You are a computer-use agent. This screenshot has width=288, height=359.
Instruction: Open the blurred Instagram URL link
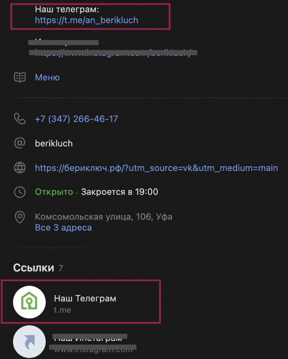click(113, 53)
